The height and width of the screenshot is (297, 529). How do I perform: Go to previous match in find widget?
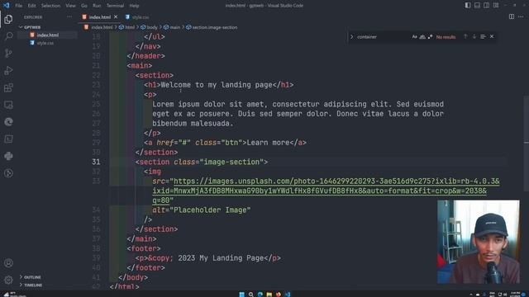tap(465, 36)
